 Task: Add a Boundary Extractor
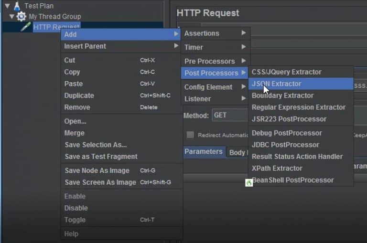(301, 95)
